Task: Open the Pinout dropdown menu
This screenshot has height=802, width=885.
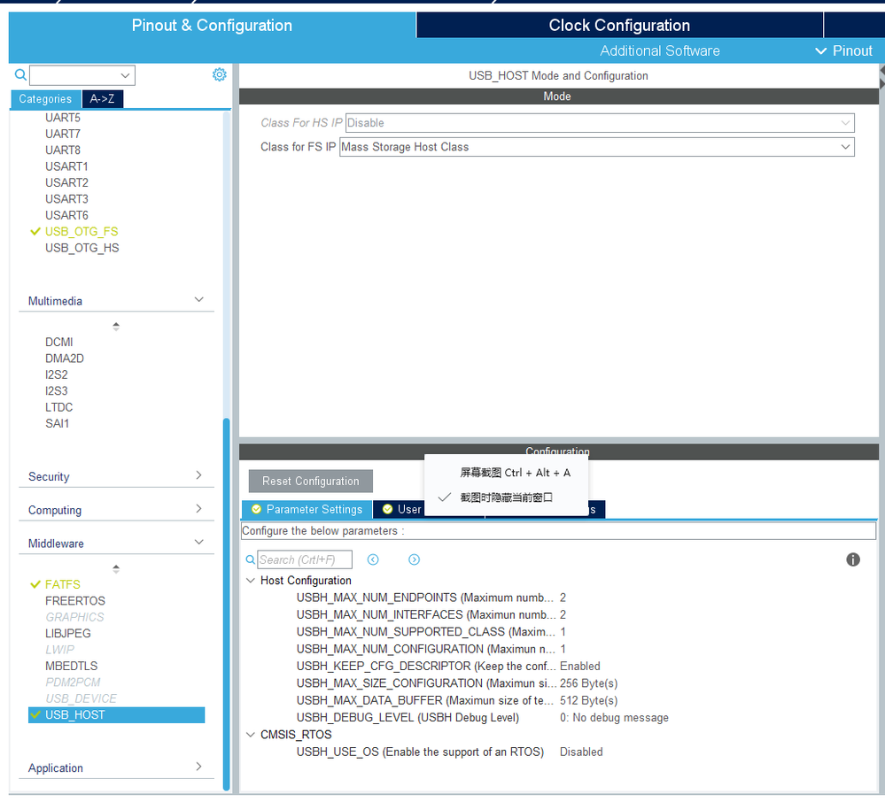Action: click(844, 50)
